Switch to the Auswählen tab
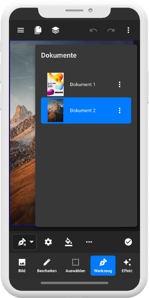Image resolution: width=149 pixels, height=298 pixels. (75, 266)
